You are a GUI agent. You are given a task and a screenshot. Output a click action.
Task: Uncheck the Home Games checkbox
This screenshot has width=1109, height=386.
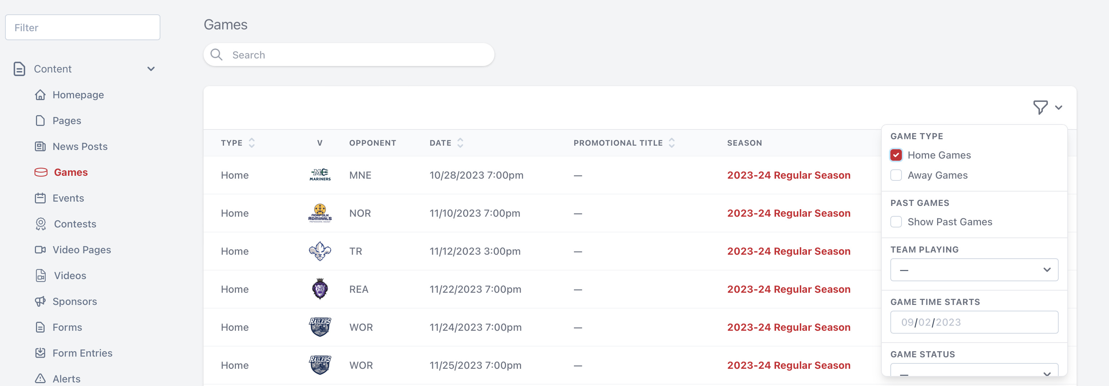896,155
